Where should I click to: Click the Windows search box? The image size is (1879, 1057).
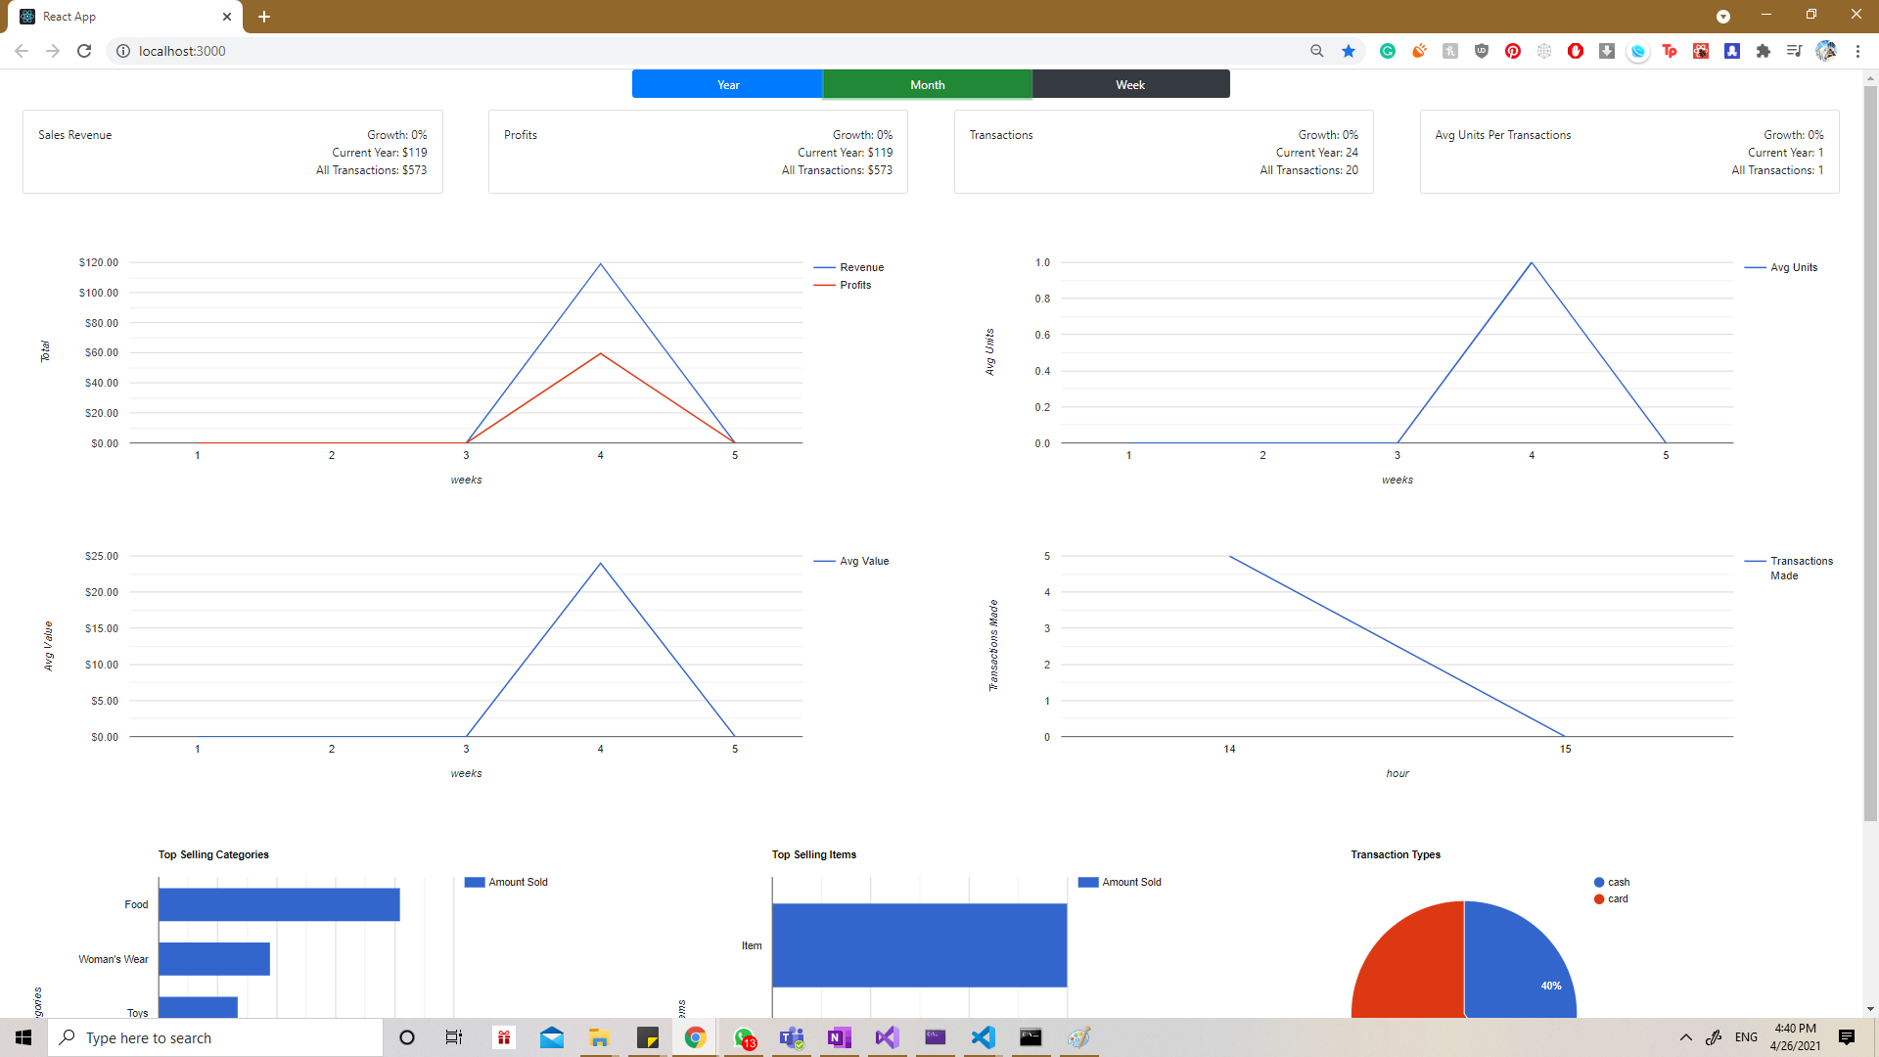215,1037
